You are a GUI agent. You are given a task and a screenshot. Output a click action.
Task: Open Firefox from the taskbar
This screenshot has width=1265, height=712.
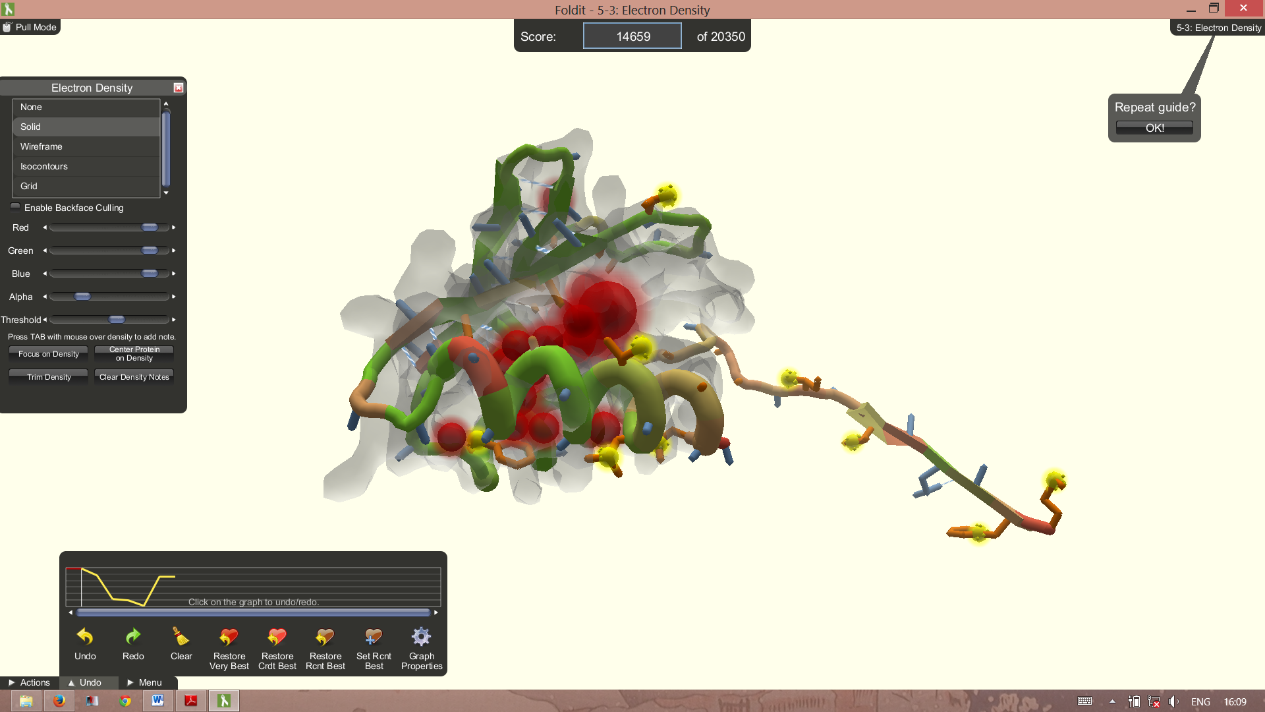[x=59, y=701]
